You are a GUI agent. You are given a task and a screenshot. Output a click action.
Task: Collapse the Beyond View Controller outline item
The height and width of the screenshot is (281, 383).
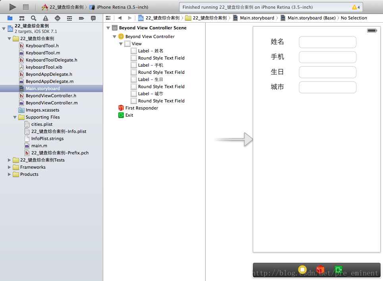114,37
